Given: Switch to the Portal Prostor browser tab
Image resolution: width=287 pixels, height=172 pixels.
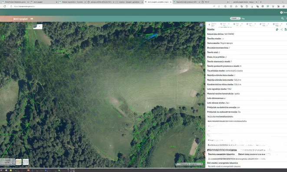Looking at the screenshot, I should [x=15, y=2].
